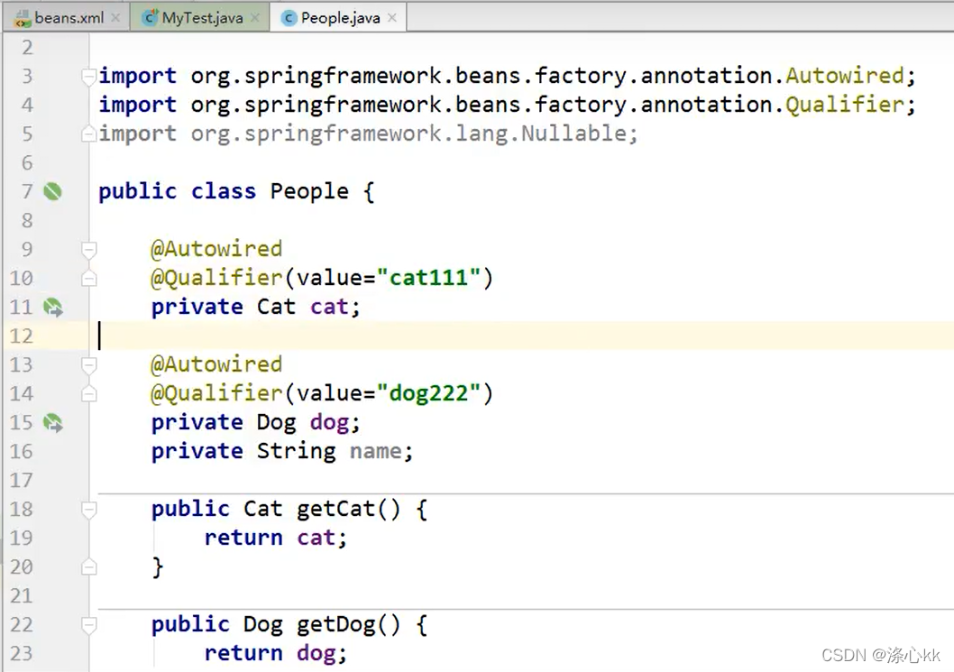
Task: Collapse getCat end marker at line 20
Action: point(89,567)
